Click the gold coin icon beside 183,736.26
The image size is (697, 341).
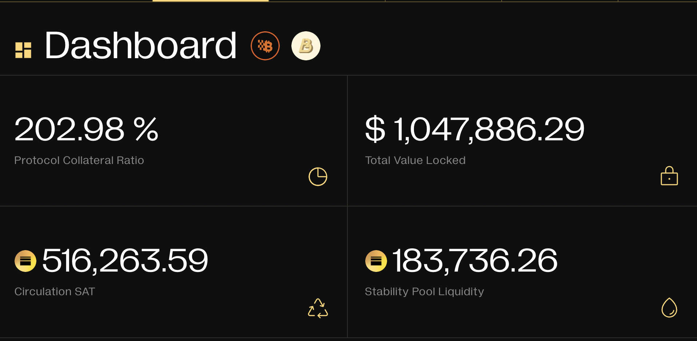pyautogui.click(x=375, y=260)
